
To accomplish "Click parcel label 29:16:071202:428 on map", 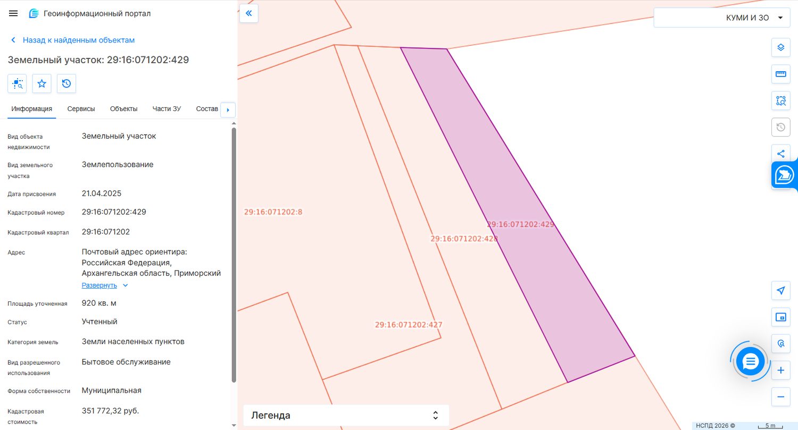I will (464, 239).
